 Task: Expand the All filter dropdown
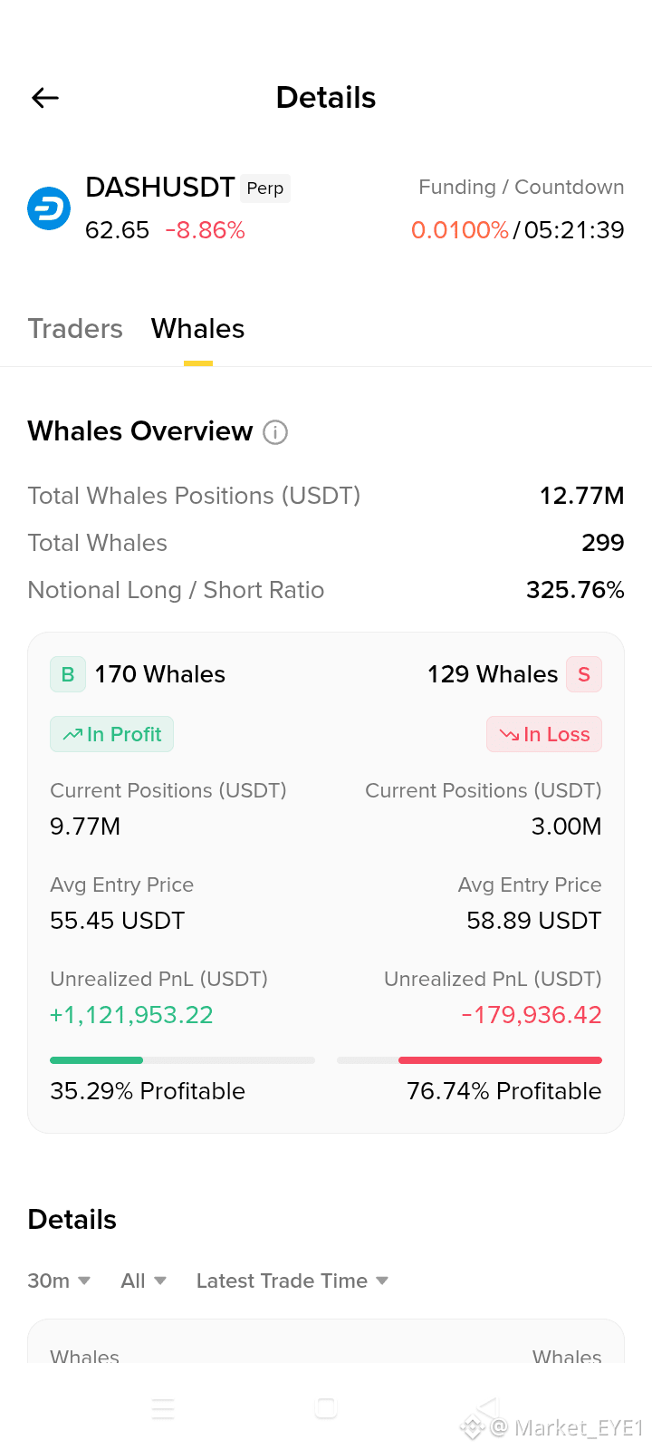[x=144, y=1281]
